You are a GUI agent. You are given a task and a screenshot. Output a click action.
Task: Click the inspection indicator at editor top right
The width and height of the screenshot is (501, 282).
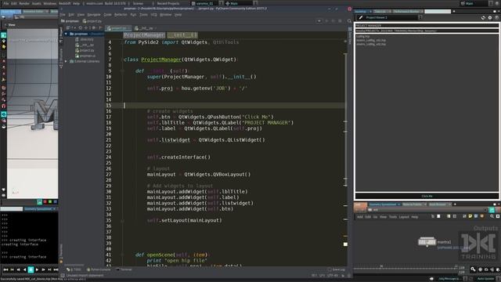[345, 42]
